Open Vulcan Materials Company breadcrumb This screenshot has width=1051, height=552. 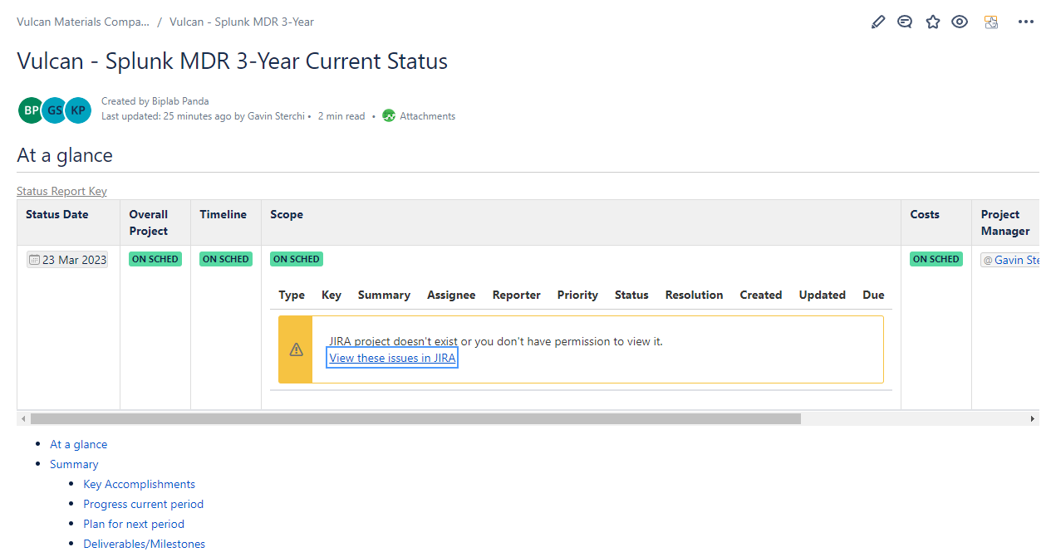[83, 22]
